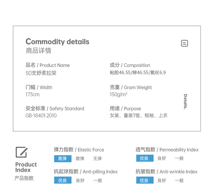Viewport: 214px width, 195px height.
Task: Select 高弹 under Elastic Force
Action: (63, 158)
